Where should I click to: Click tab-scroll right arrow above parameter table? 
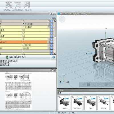(55, 18)
